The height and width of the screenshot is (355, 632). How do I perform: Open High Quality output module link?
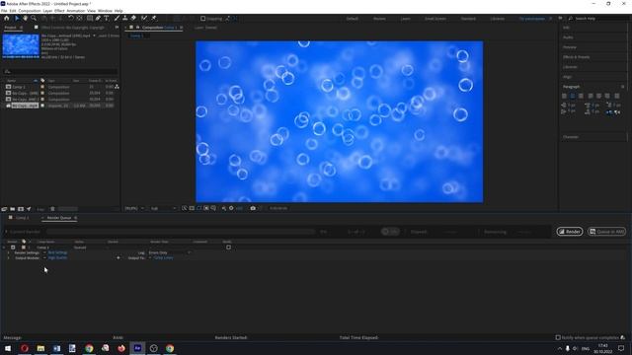click(x=57, y=258)
